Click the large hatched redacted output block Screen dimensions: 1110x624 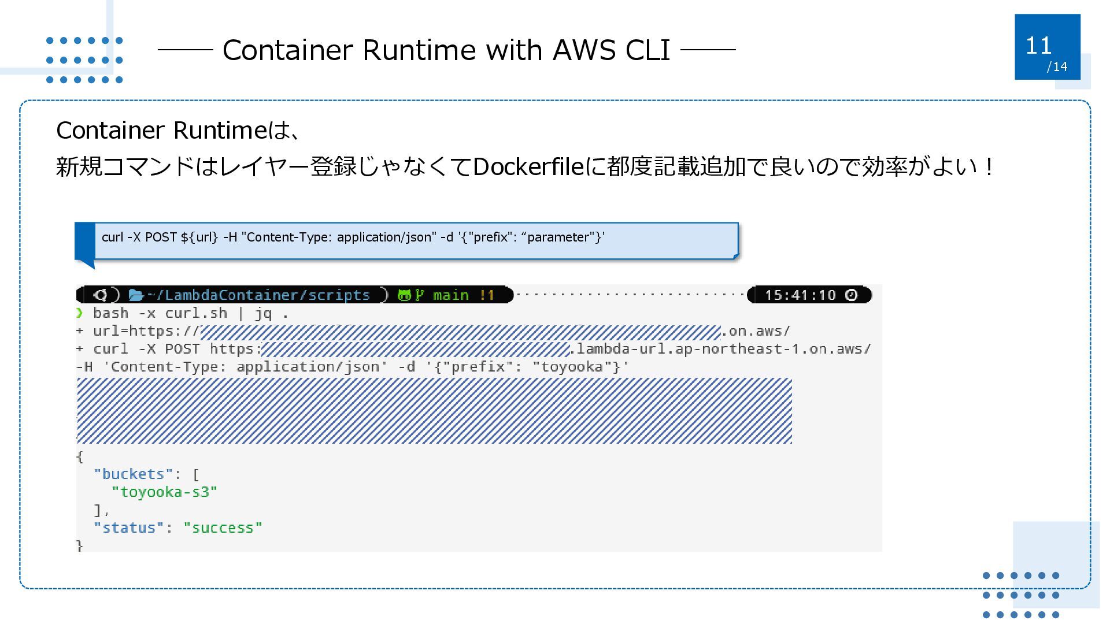coord(434,411)
